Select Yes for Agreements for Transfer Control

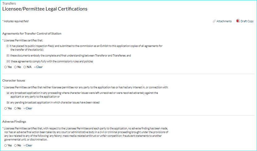[6, 67]
